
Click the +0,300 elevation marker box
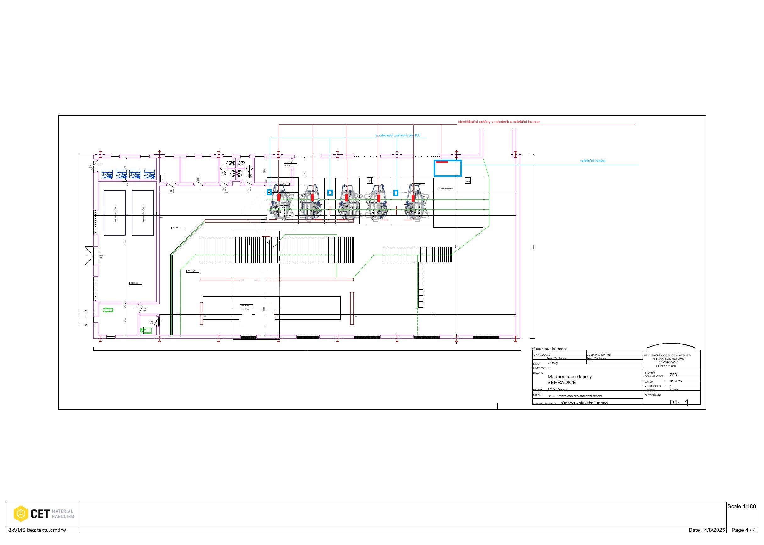click(193, 271)
